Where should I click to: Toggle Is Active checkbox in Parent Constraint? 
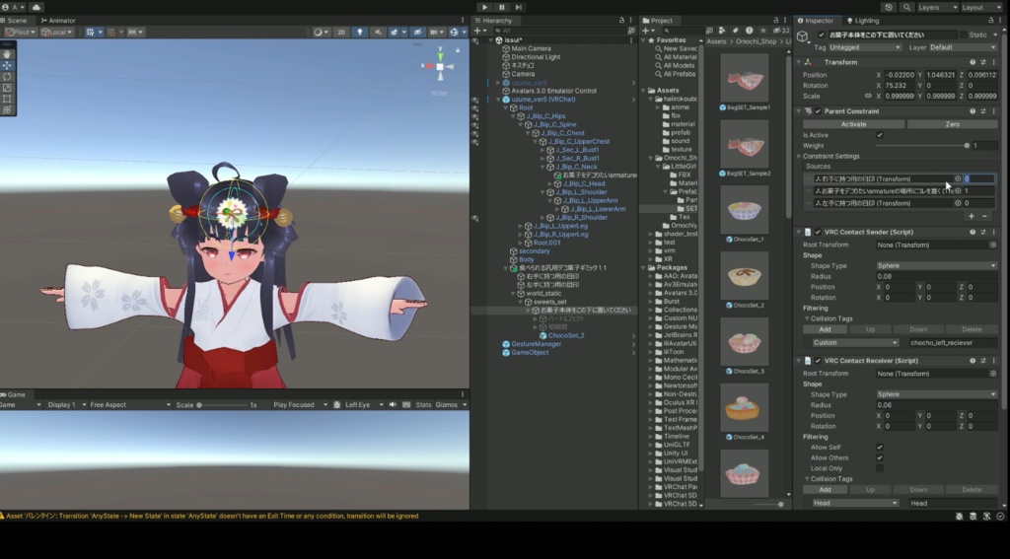880,135
